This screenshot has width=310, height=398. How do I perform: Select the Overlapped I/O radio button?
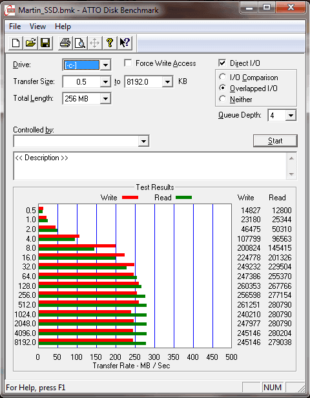[x=222, y=88]
